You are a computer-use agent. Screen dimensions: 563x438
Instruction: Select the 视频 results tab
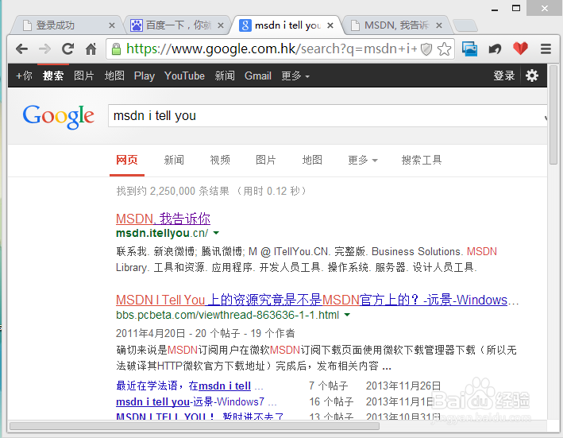click(220, 160)
